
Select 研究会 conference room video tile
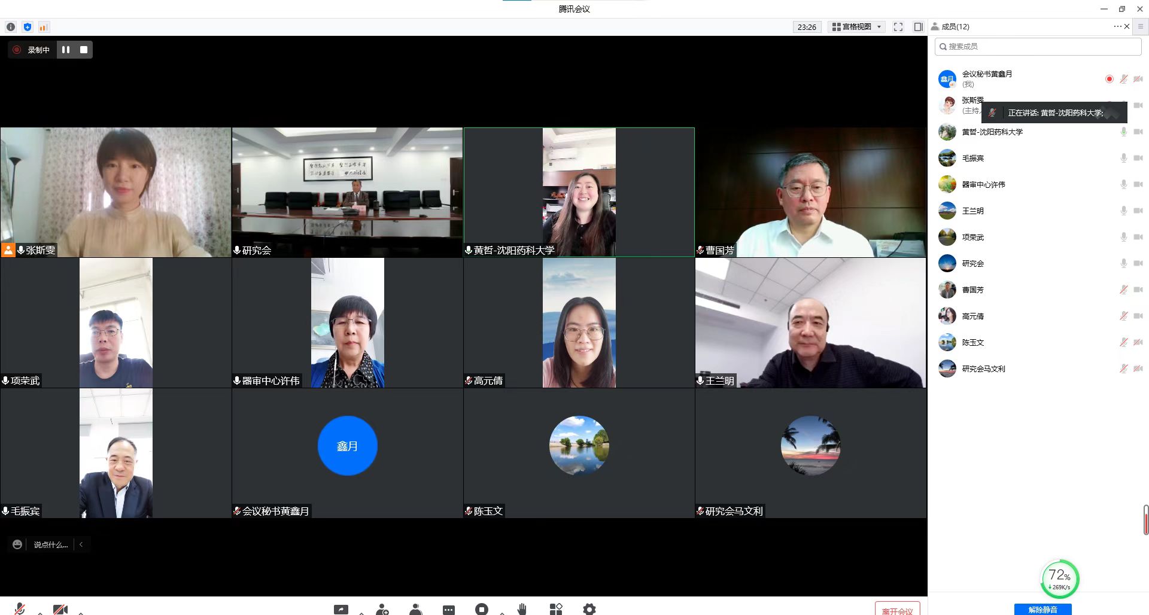(347, 192)
